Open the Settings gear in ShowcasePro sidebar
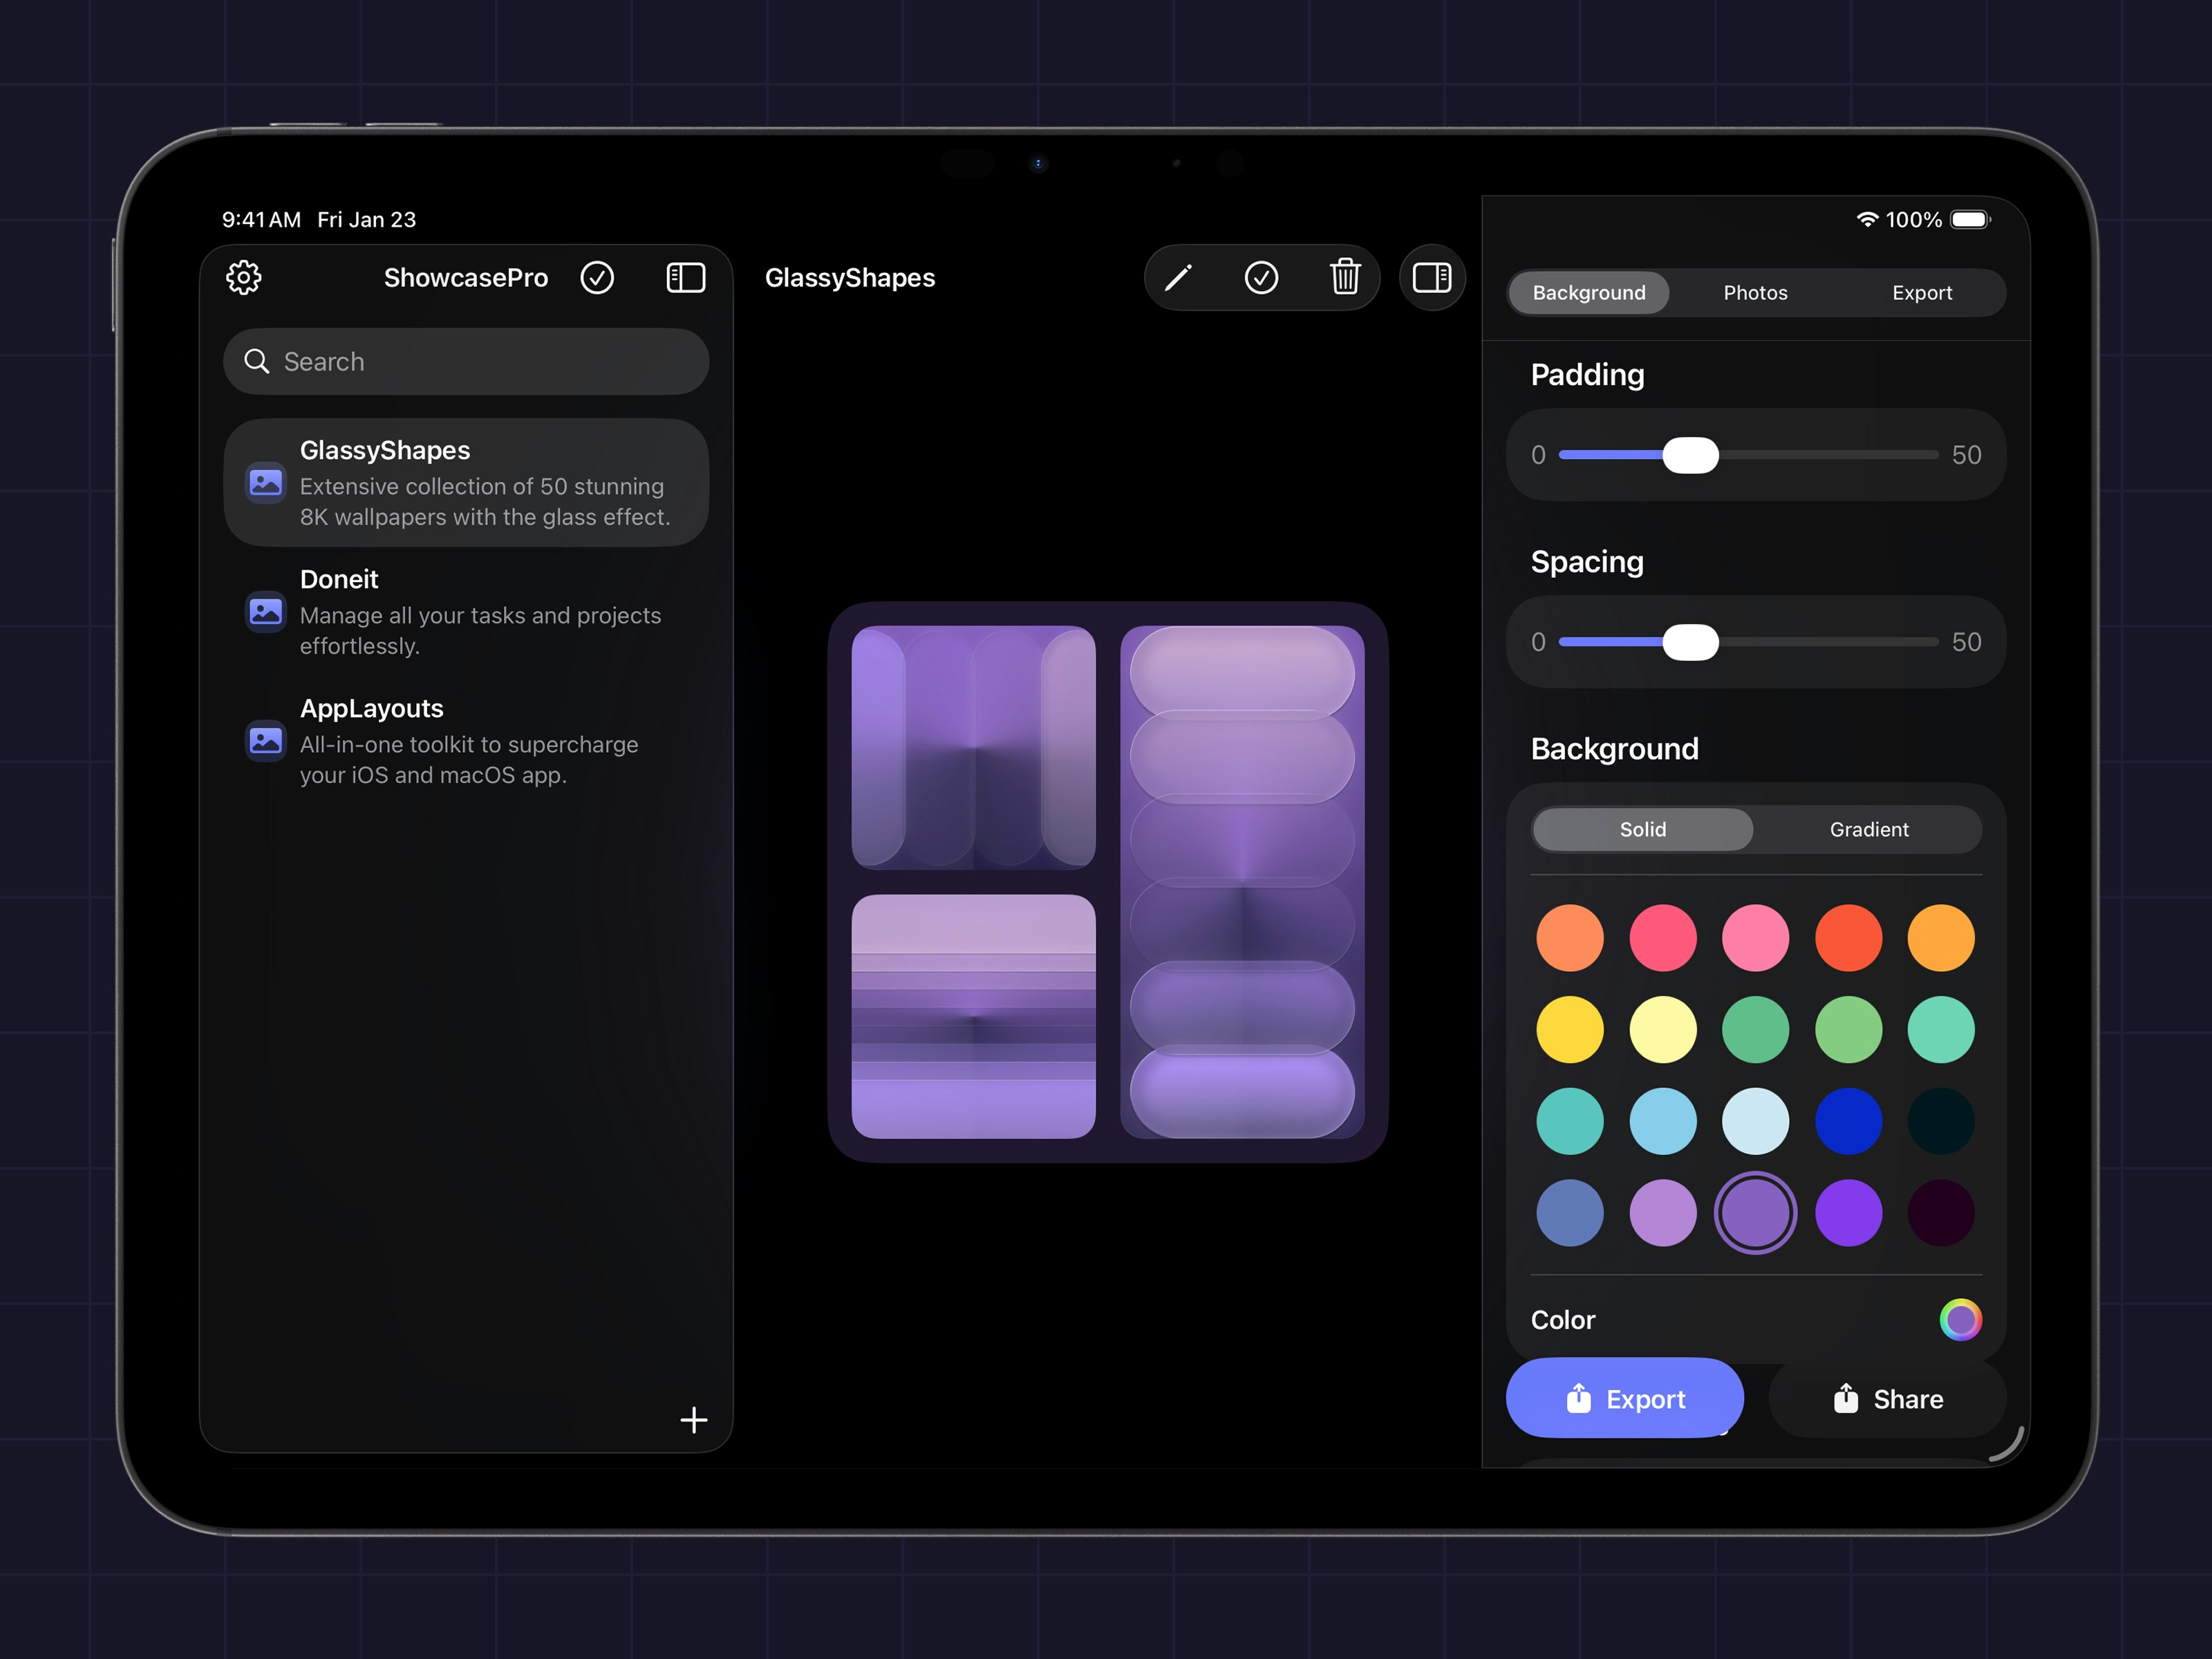 coord(243,277)
